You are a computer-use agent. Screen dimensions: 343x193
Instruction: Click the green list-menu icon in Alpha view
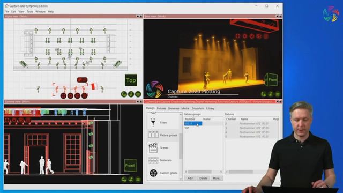pos(138,94)
